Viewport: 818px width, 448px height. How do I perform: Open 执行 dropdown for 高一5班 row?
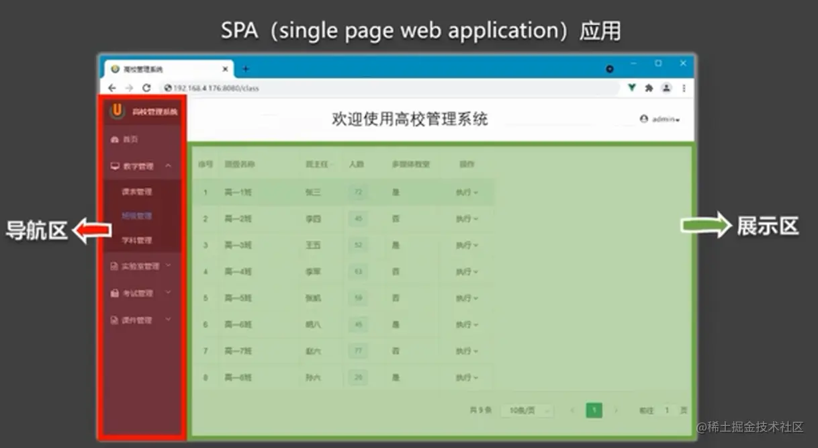pyautogui.click(x=467, y=298)
